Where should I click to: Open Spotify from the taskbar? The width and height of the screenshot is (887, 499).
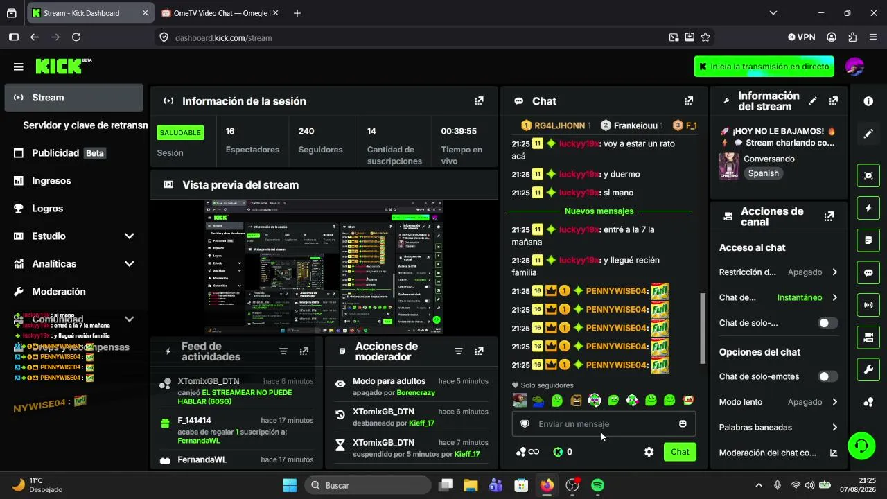597,485
